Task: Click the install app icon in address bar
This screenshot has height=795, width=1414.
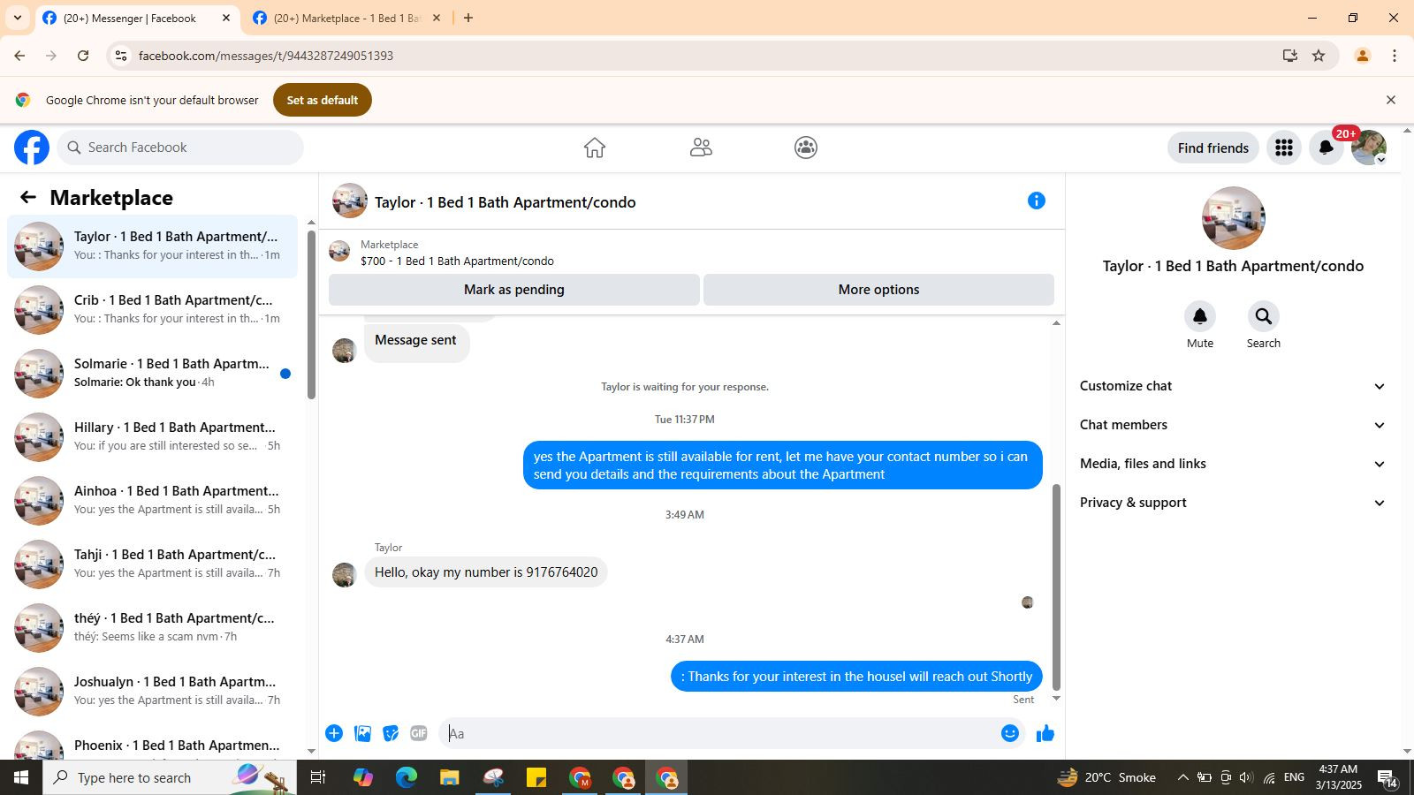Action: tap(1290, 56)
